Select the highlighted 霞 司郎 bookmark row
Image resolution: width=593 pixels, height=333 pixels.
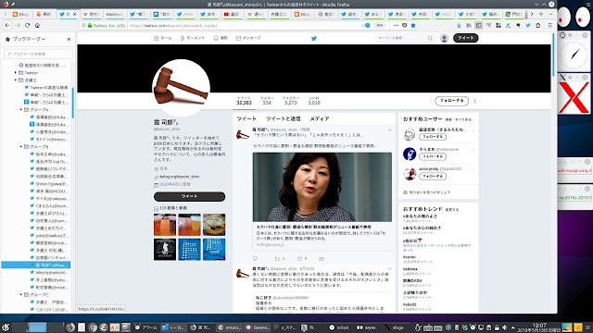[x=36, y=265]
